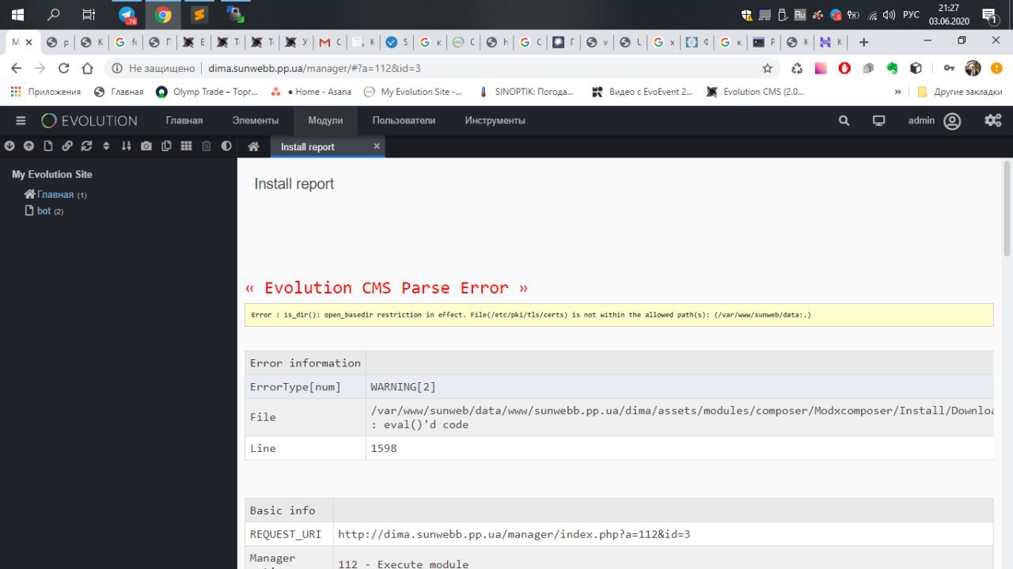The image size is (1013, 569).
Task: Open Windows Start menu
Action: point(17,13)
